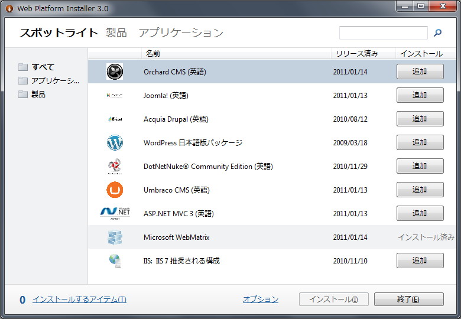461x319 pixels.
Task: Click the 終了(E) button
Action: click(x=408, y=300)
